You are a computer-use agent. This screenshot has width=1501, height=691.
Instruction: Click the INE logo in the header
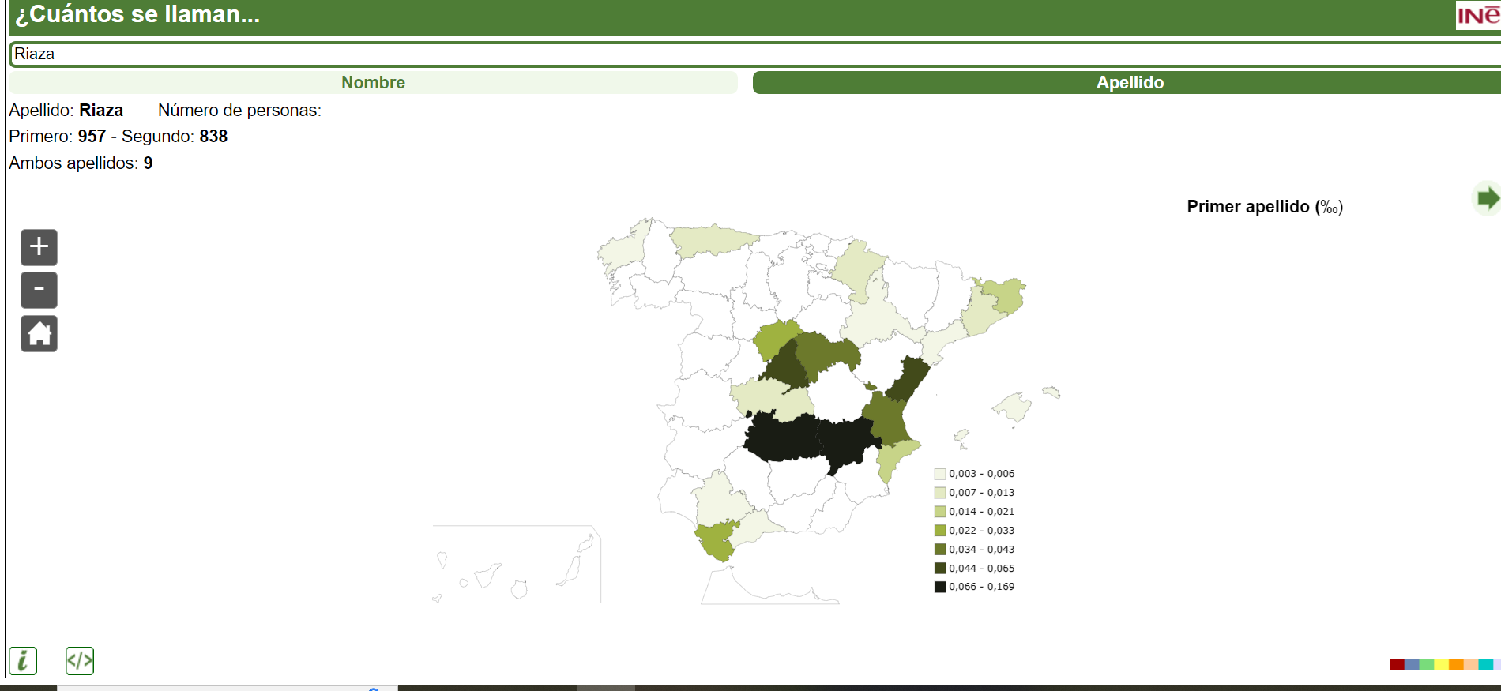tap(1477, 15)
